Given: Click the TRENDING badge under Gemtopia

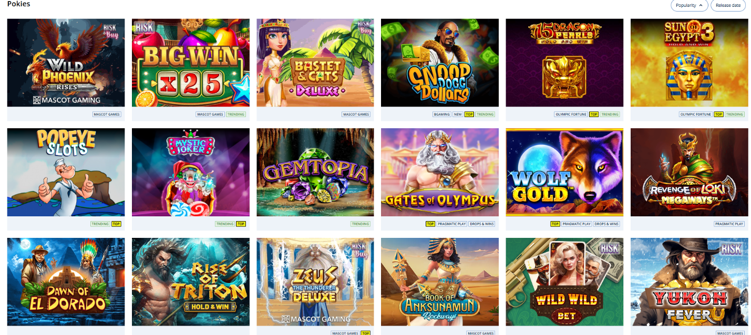Looking at the screenshot, I should coord(361,224).
